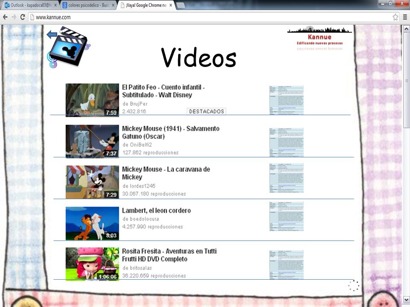
Task: Open info table beside Rosita Fresita
Action: coord(287,265)
